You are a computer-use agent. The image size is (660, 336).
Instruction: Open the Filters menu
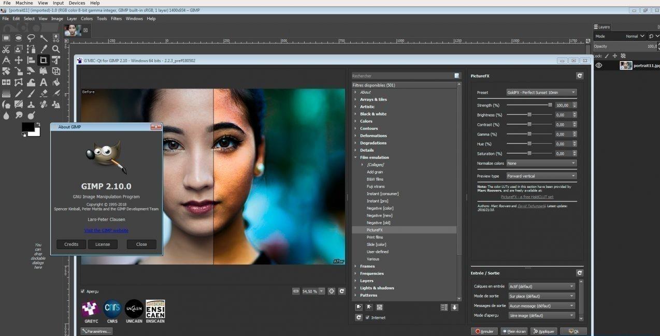(x=116, y=19)
